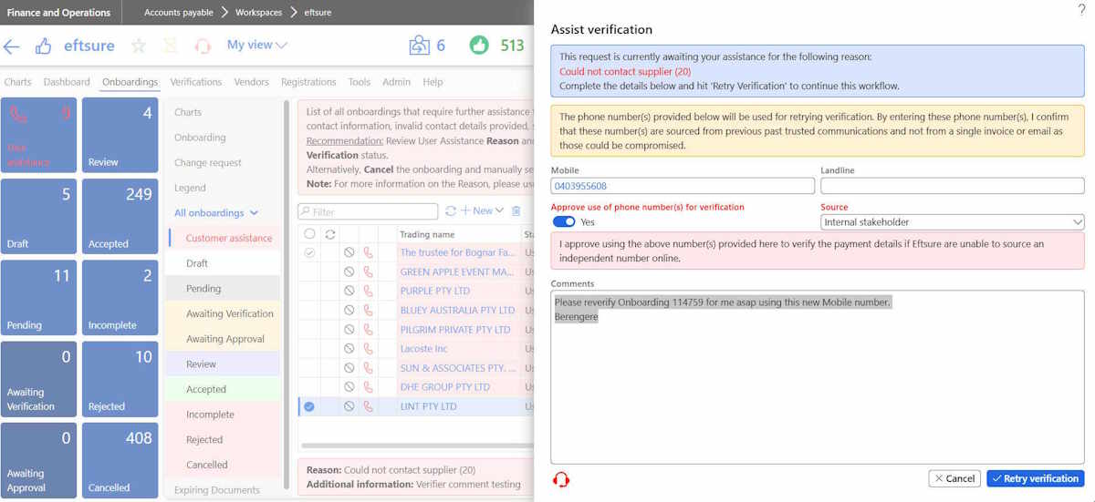The height and width of the screenshot is (502, 1095).
Task: Open the Cancelled tile showing 408
Action: [120, 461]
